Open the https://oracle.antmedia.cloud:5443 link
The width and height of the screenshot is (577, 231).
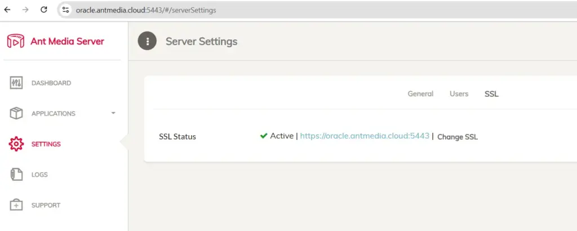365,136
